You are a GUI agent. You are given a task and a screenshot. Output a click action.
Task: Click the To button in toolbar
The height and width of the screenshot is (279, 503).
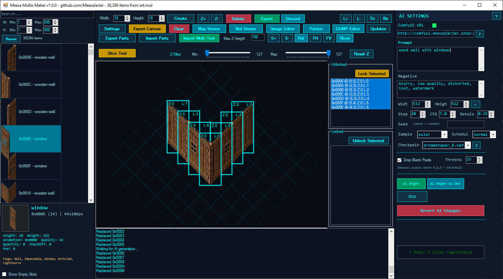click(372, 19)
